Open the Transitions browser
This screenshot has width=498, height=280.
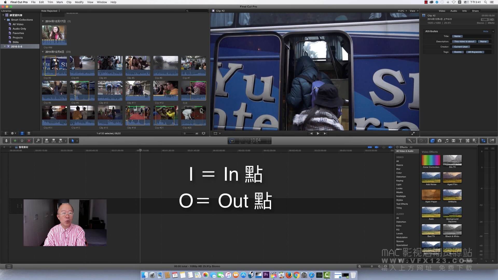[453, 141]
